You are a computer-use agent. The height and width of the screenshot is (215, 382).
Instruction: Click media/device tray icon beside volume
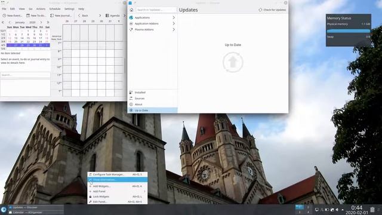332,210
